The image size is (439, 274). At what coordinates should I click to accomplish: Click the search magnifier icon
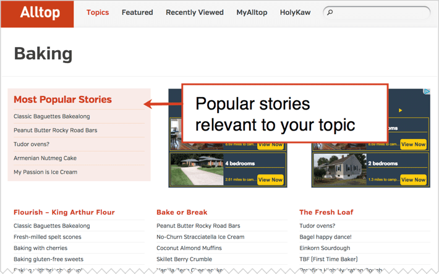coord(330,12)
